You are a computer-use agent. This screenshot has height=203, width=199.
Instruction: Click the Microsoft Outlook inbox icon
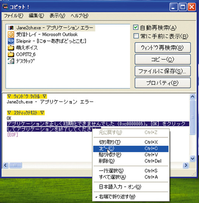(x=11, y=35)
